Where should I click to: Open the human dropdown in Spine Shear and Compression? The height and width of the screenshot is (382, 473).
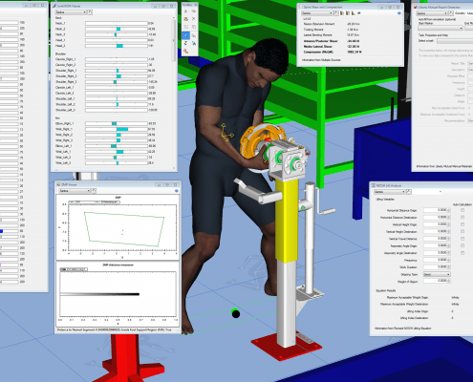(317, 13)
